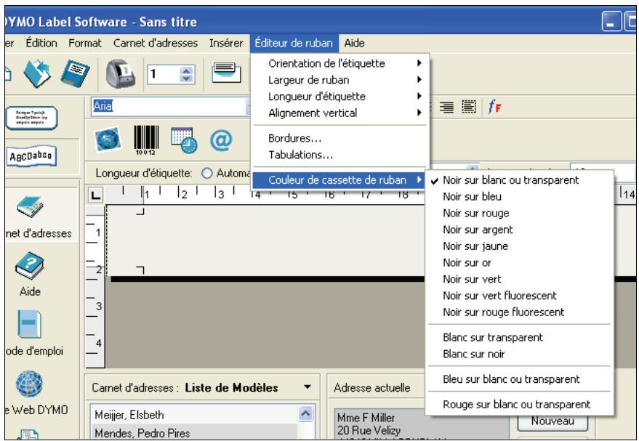Screen dimensions: 639x441
Task: Select the Automatique label length radio button
Action: point(207,174)
